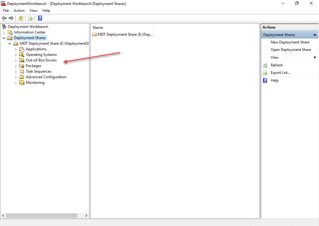Click the Export List toolbar icon
Viewport: 319px width, 226px height.
(x=31, y=18)
